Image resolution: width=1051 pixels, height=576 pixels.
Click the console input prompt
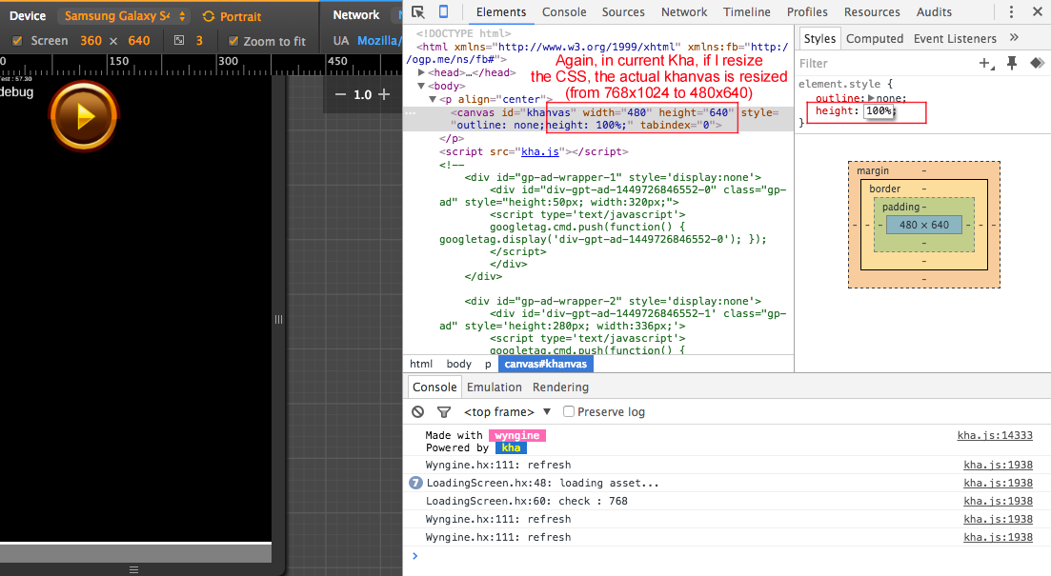pyautogui.click(x=731, y=556)
